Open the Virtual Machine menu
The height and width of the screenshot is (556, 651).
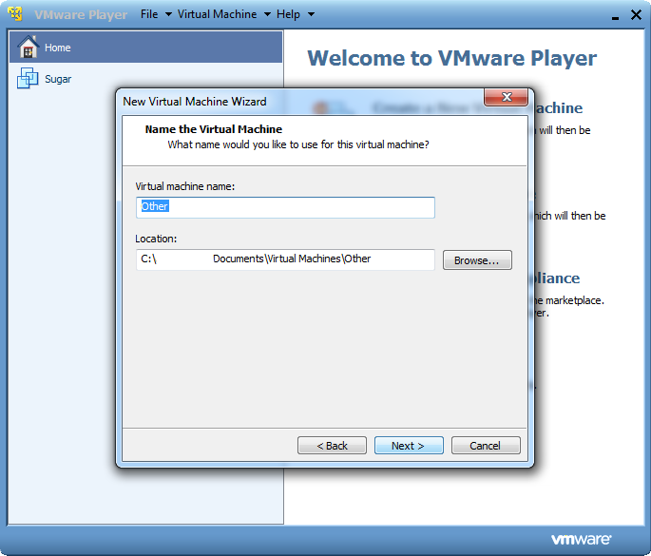point(217,14)
